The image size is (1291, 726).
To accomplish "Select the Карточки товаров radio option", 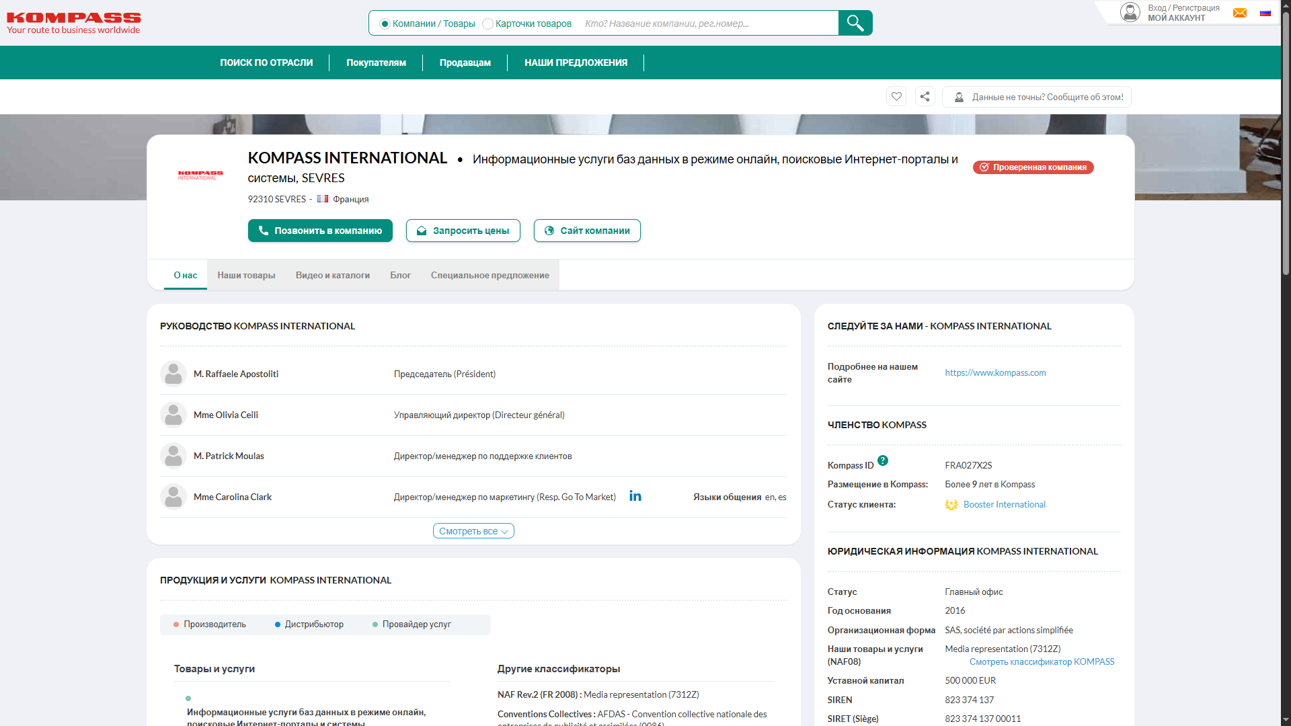I will pos(488,24).
